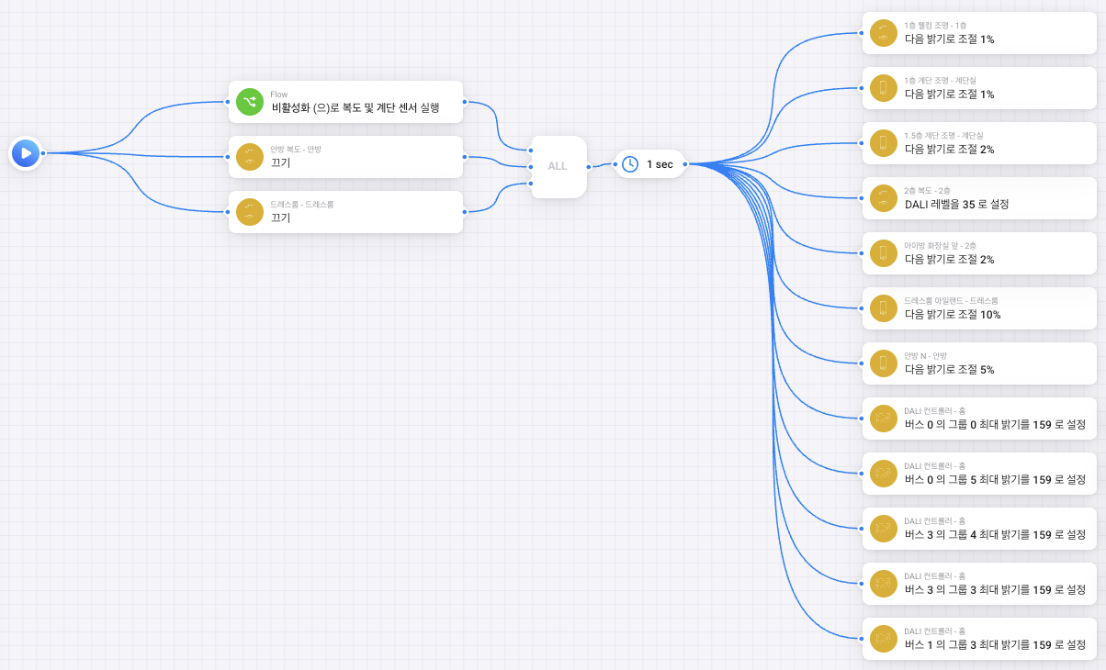Click the bulb icon on the 1층 웰컴 조명 card
This screenshot has width=1106, height=670.
pyautogui.click(x=883, y=33)
